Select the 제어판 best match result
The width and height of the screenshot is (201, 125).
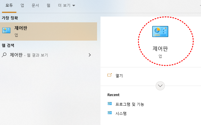click(49, 31)
